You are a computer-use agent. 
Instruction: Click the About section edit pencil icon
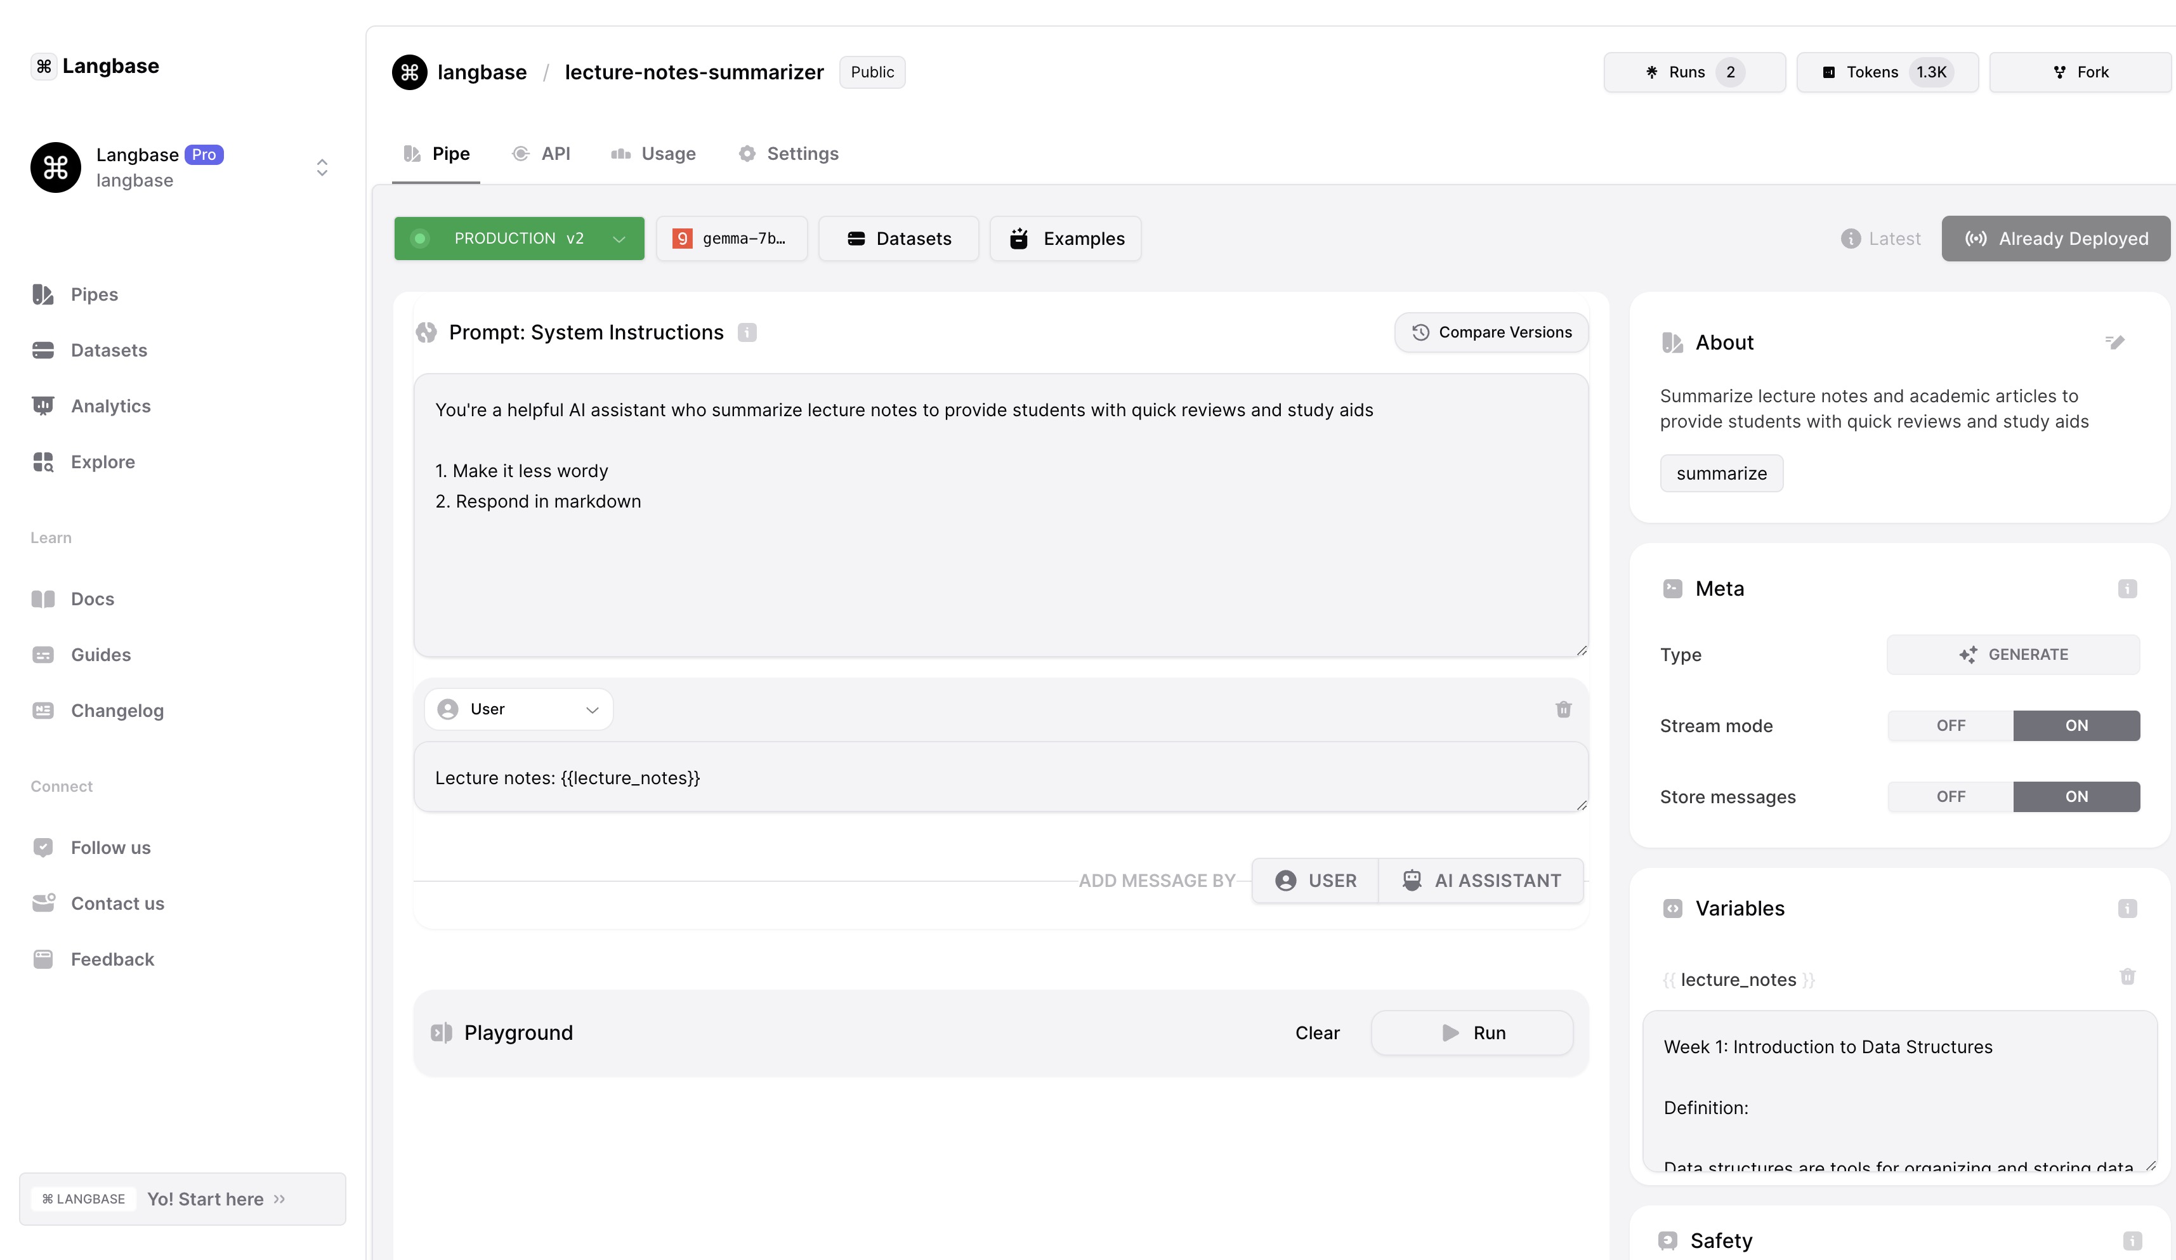tap(2114, 342)
